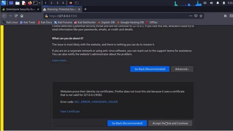The width and height of the screenshot is (233, 131).
Task: Open the notifications bell icon
Action: [218, 3]
